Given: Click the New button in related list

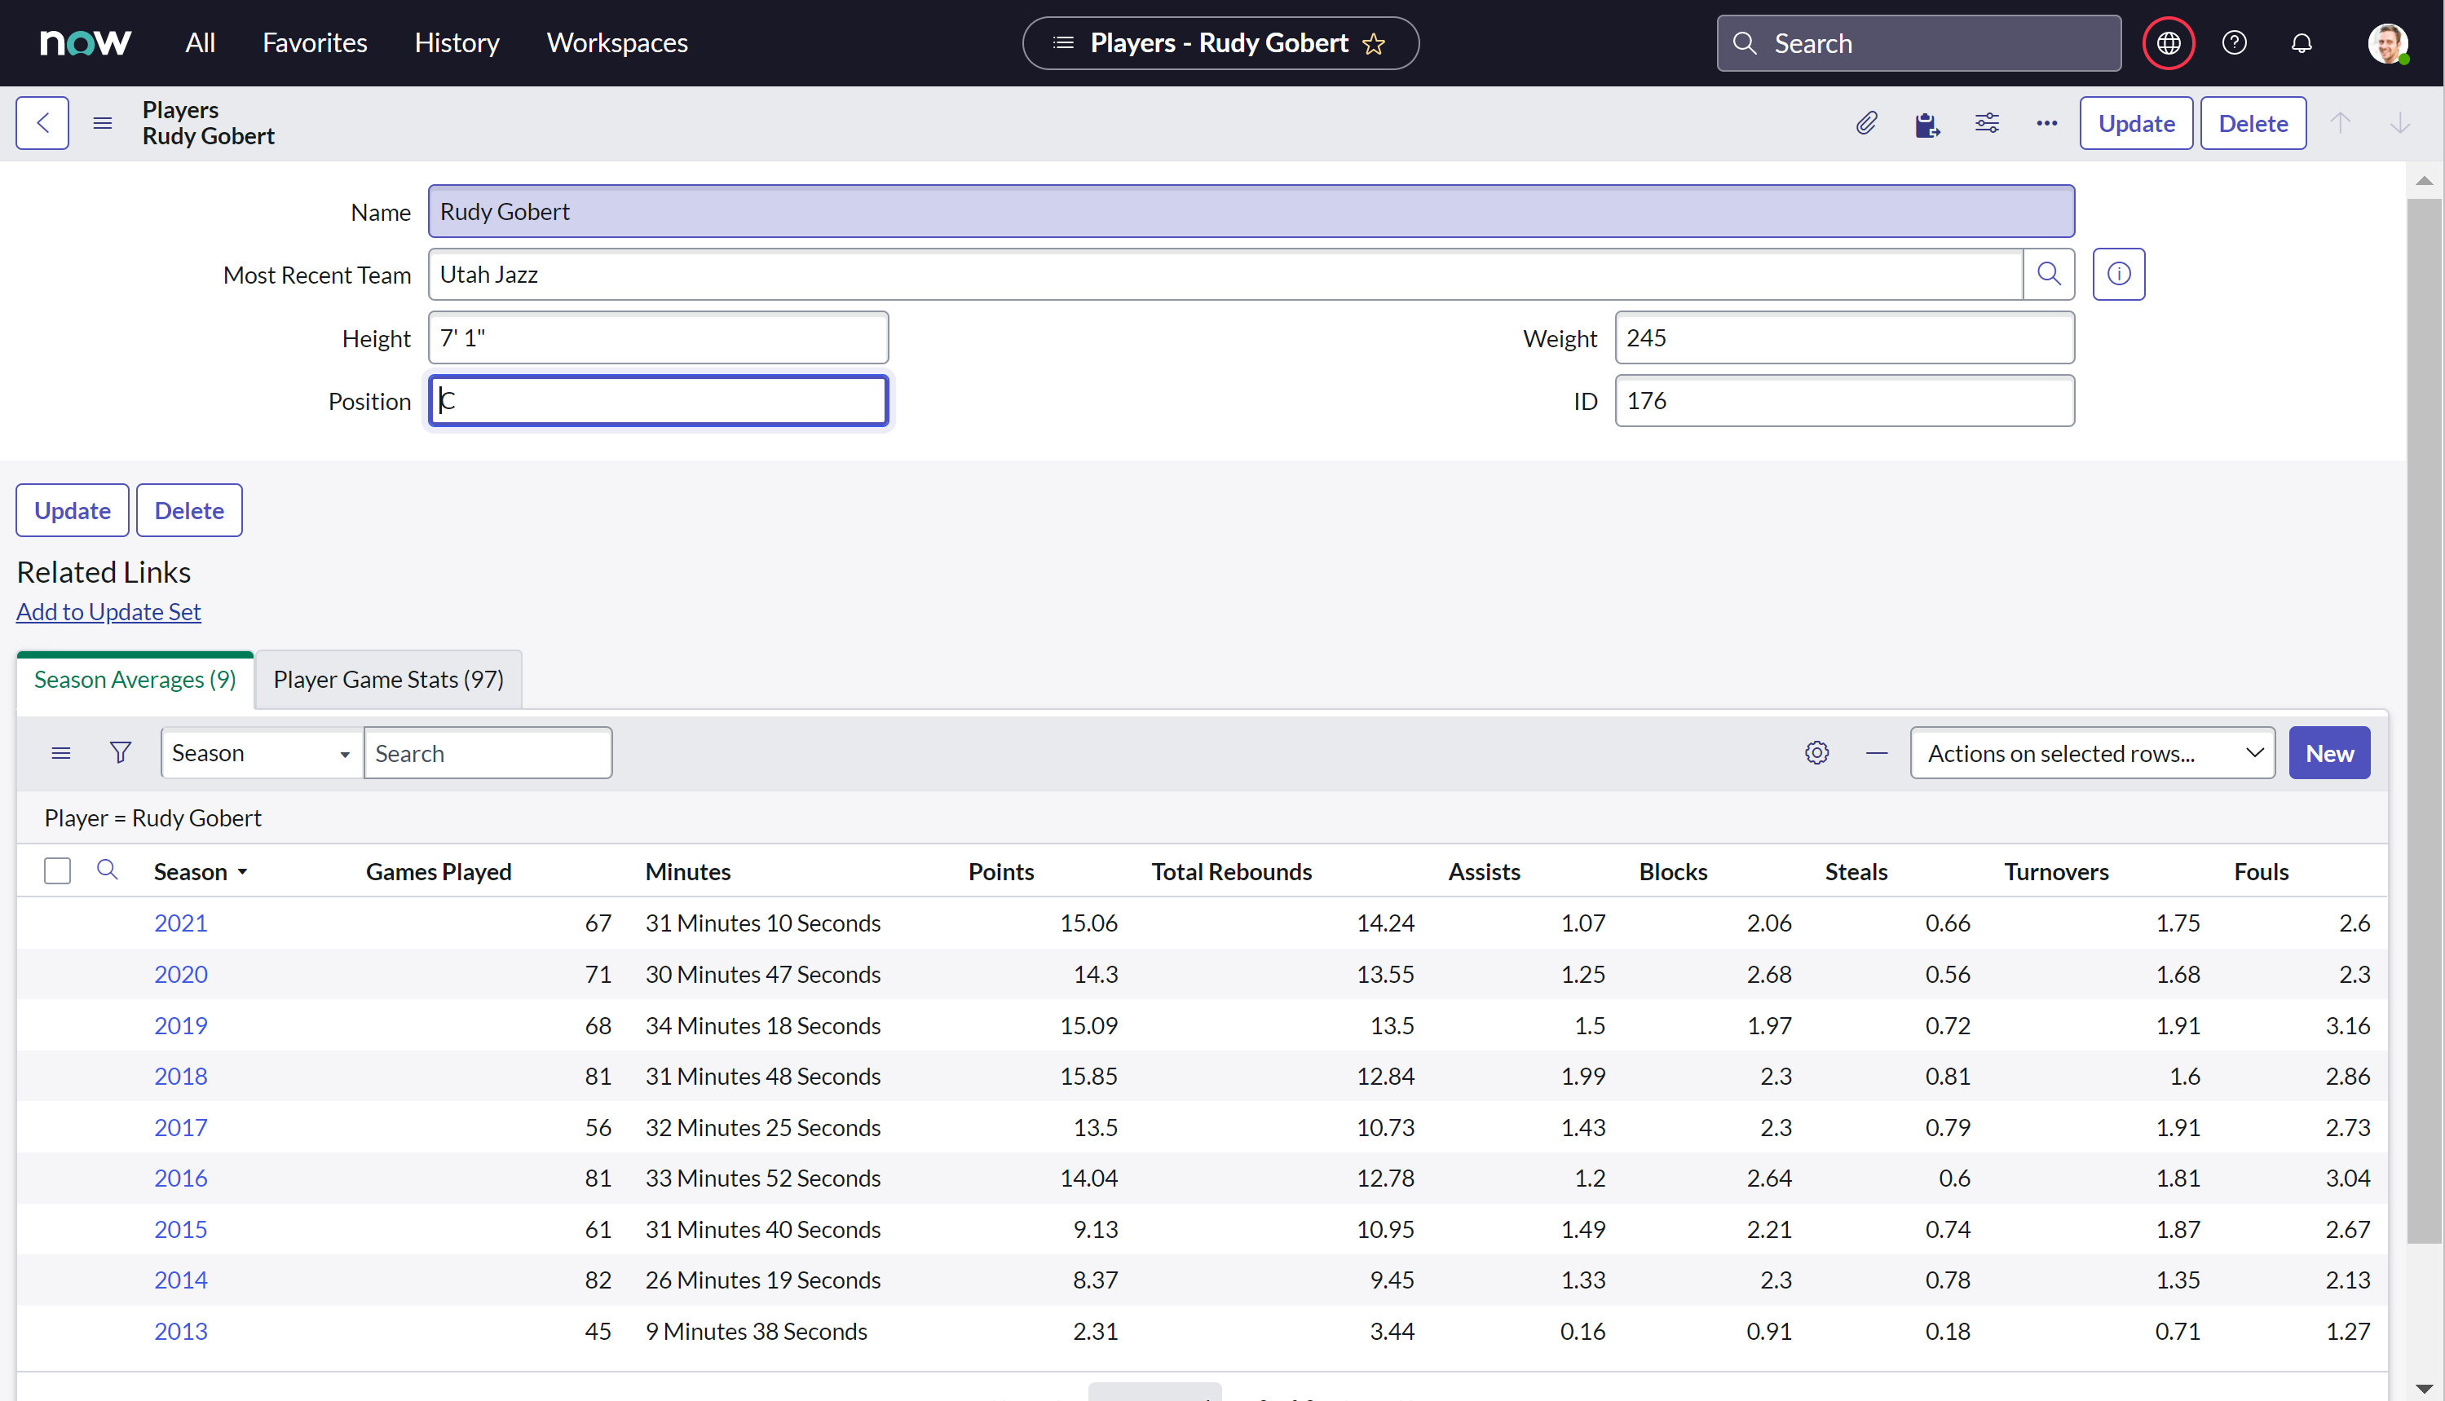Looking at the screenshot, I should (2329, 752).
